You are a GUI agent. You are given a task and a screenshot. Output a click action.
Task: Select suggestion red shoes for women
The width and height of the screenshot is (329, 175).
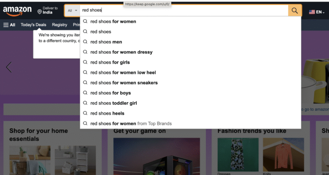190,22
